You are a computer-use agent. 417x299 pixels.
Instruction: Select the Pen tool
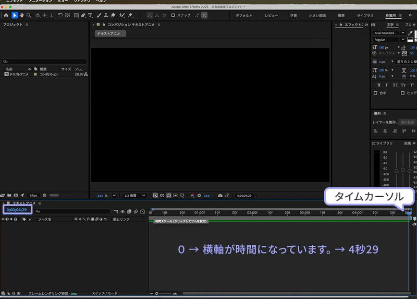pos(83,16)
